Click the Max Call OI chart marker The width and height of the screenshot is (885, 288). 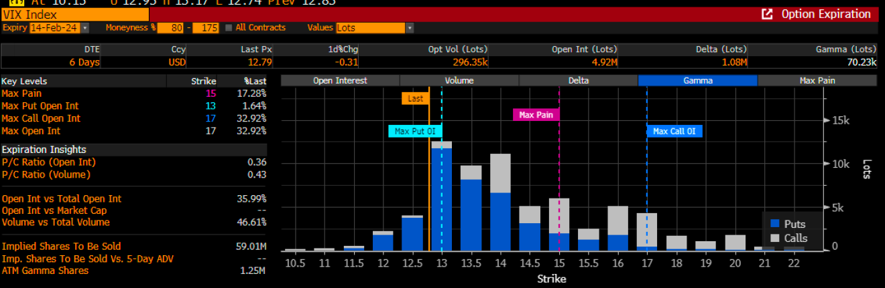pyautogui.click(x=674, y=131)
